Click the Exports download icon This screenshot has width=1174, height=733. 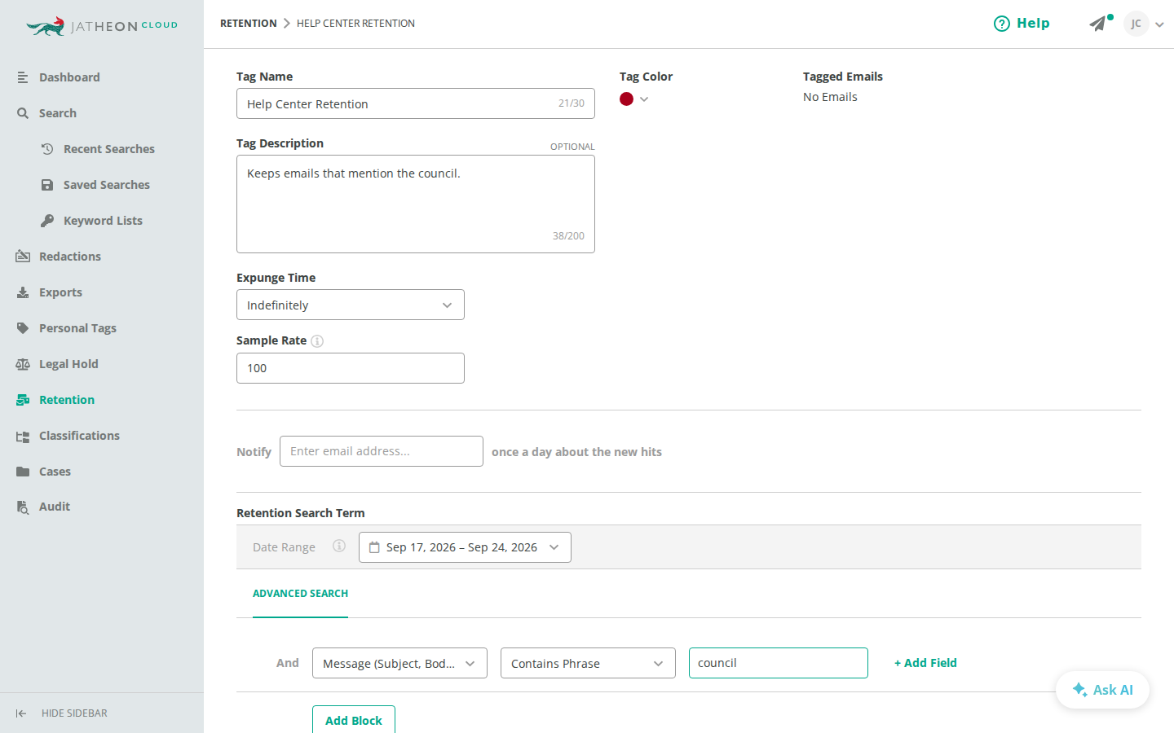click(23, 292)
